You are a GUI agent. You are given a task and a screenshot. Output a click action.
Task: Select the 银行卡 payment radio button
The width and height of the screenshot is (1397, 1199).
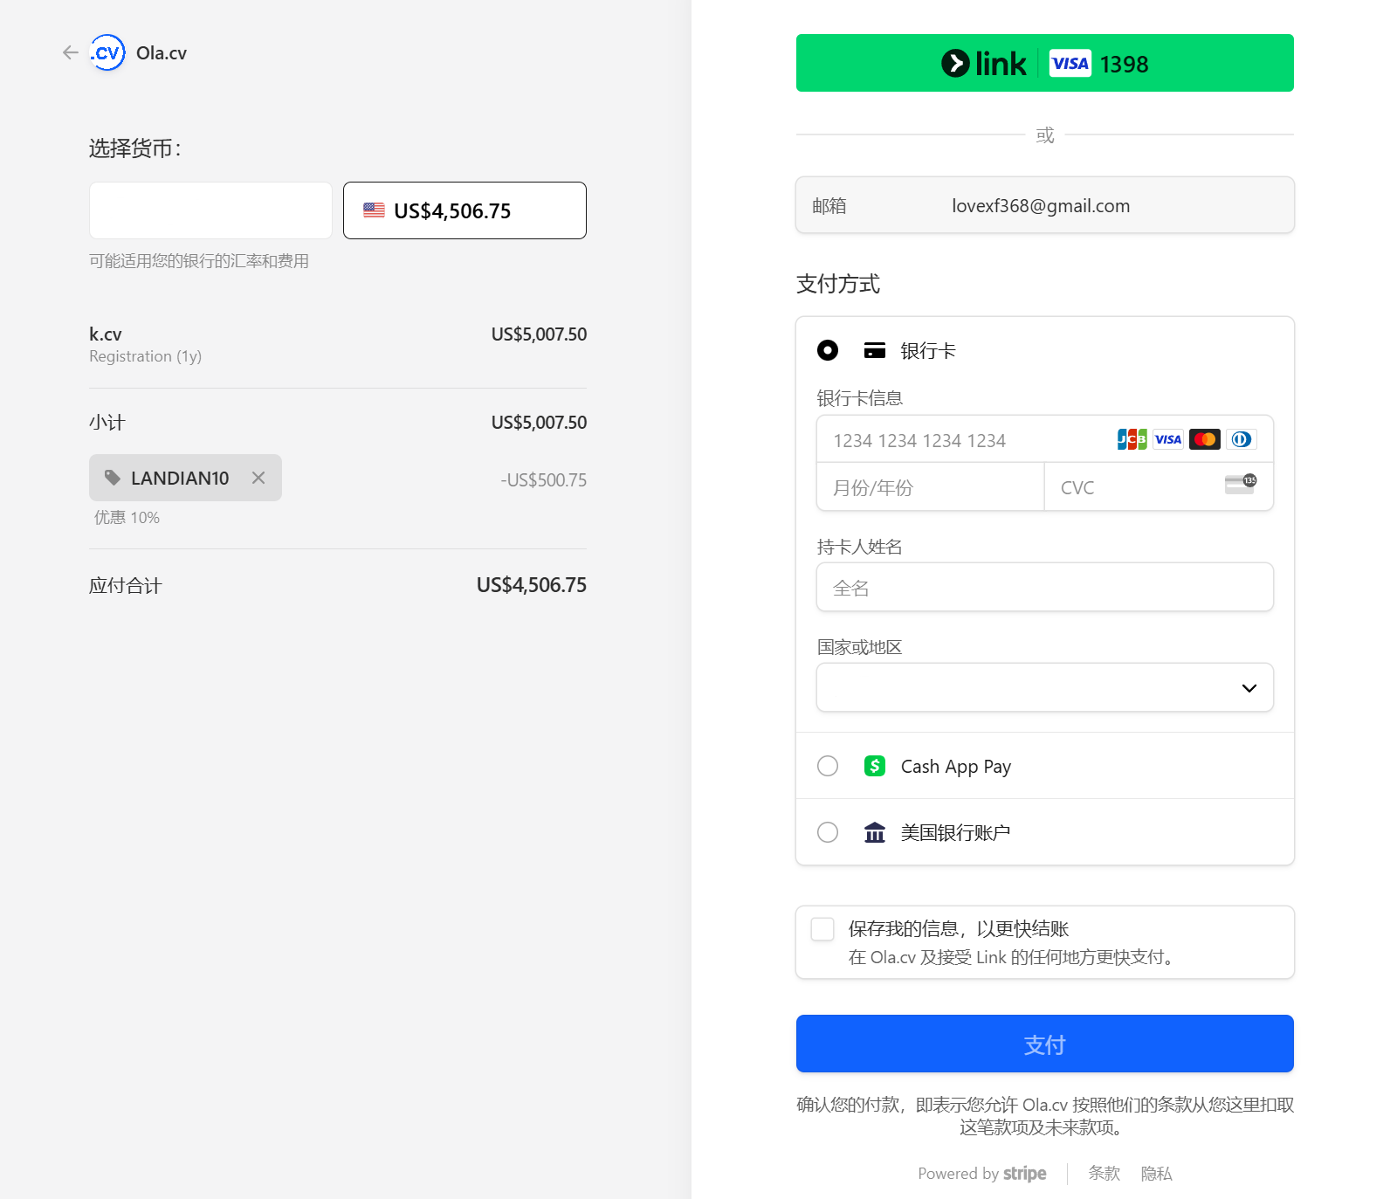pyautogui.click(x=828, y=350)
